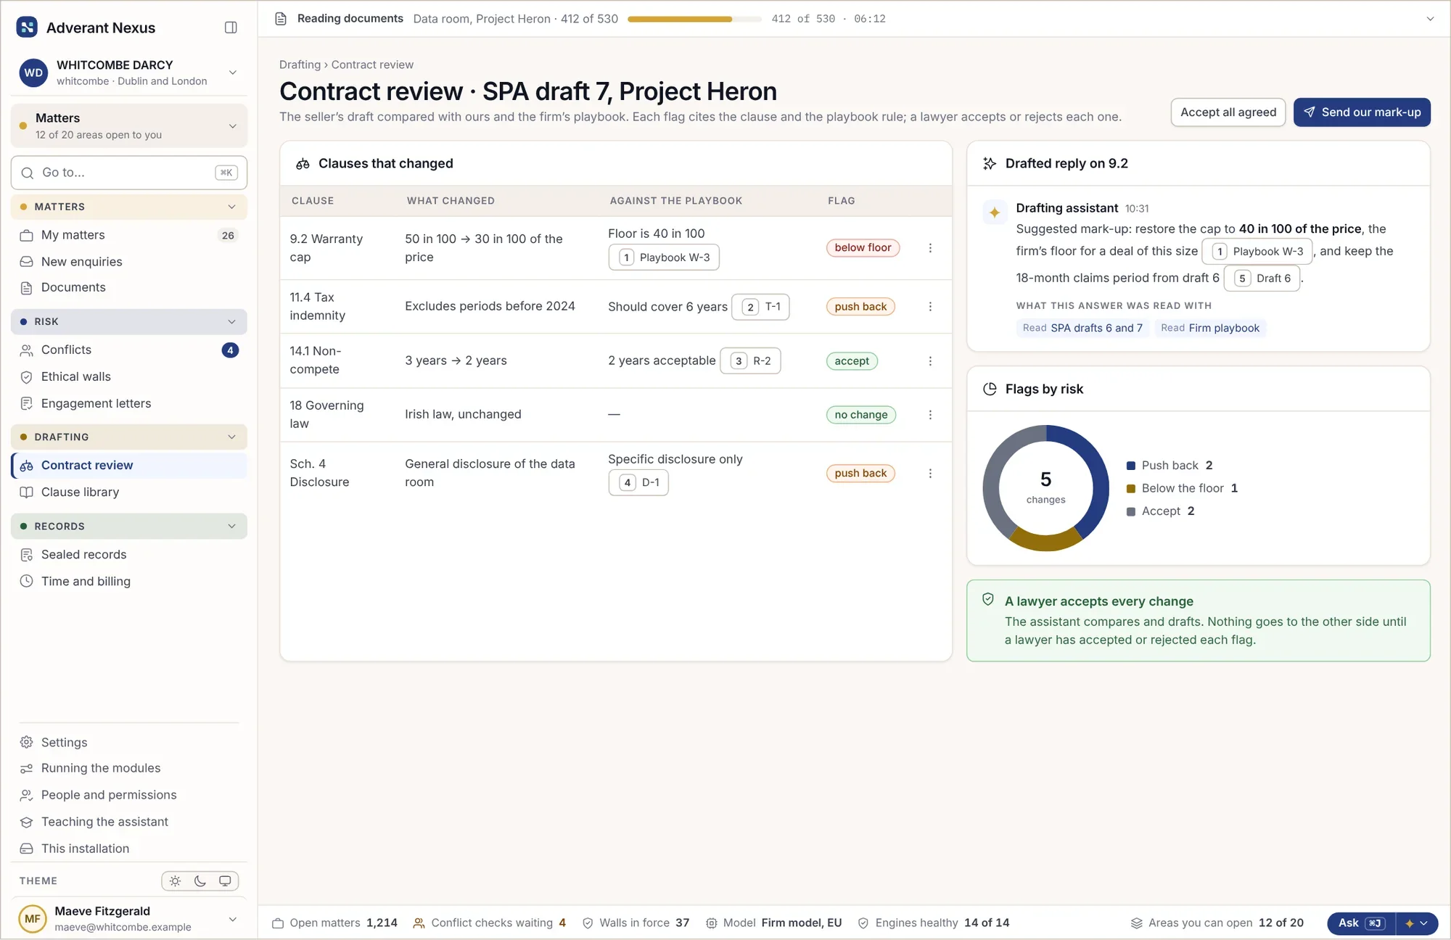Click the MF user avatar

click(x=33, y=919)
